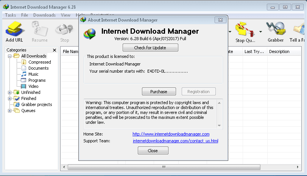Collapse the All Downloads tree node
Image resolution: width=307 pixels, height=176 pixels.
[x=9, y=56]
